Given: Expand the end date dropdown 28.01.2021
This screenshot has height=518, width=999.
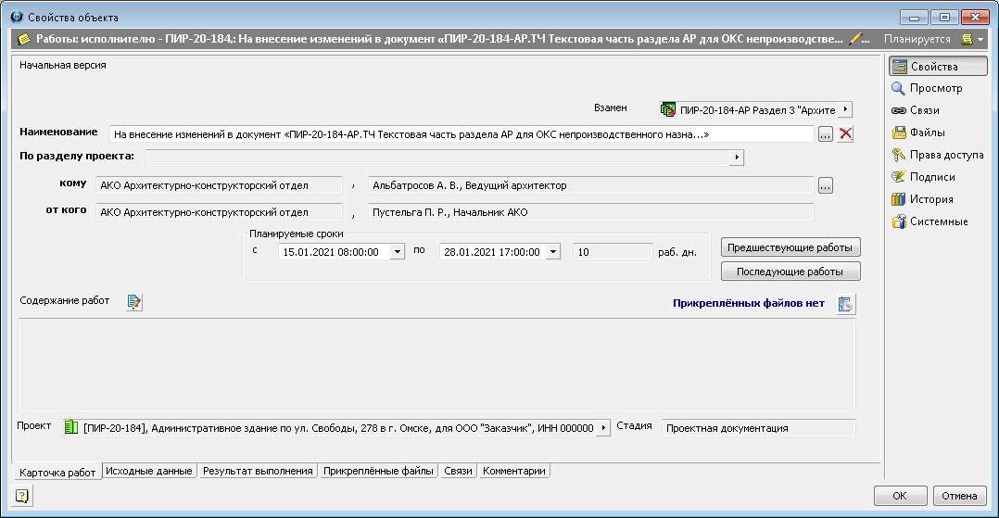Looking at the screenshot, I should [x=554, y=252].
